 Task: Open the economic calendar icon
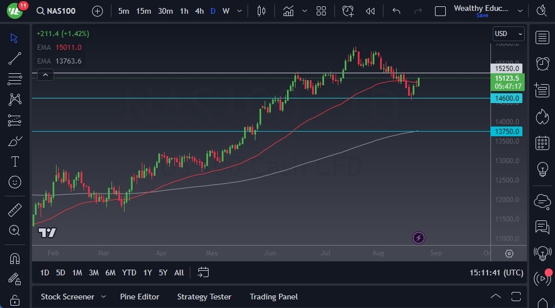click(542, 143)
